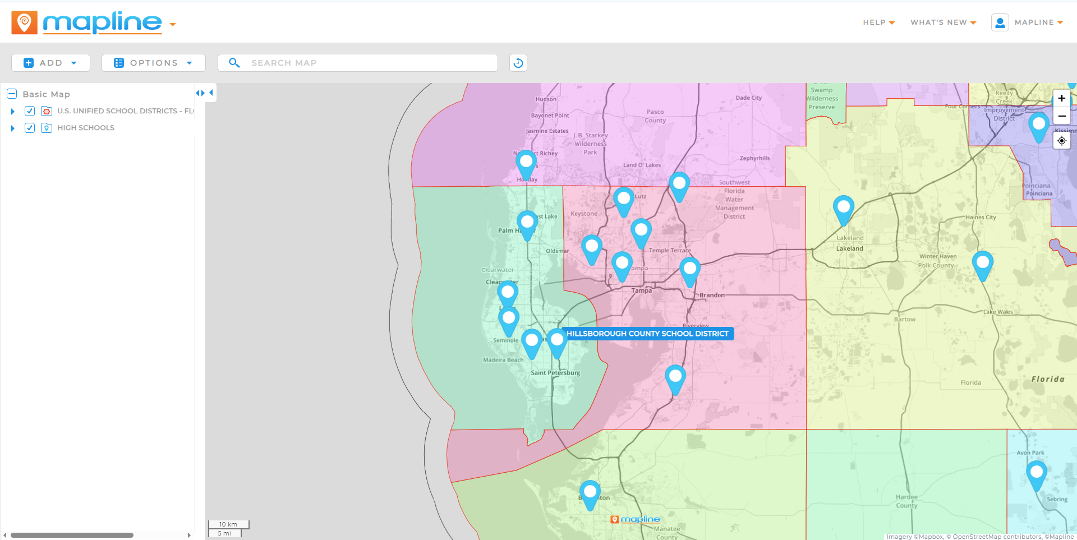Select the Basic Map title
Viewport: 1077px width, 540px height.
46,94
